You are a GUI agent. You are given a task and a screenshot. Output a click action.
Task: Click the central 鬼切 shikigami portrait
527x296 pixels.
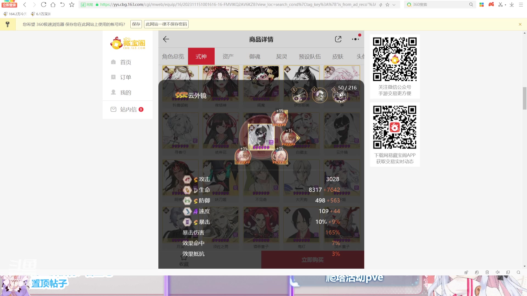[x=261, y=136]
